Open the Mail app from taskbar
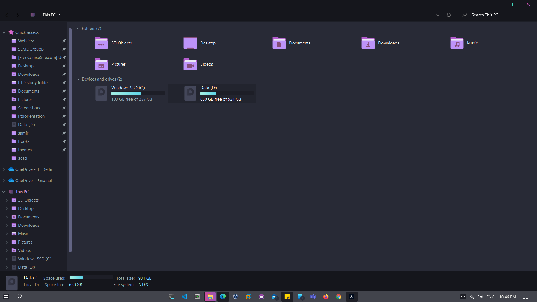Image resolution: width=537 pixels, height=302 pixels. coord(274,297)
